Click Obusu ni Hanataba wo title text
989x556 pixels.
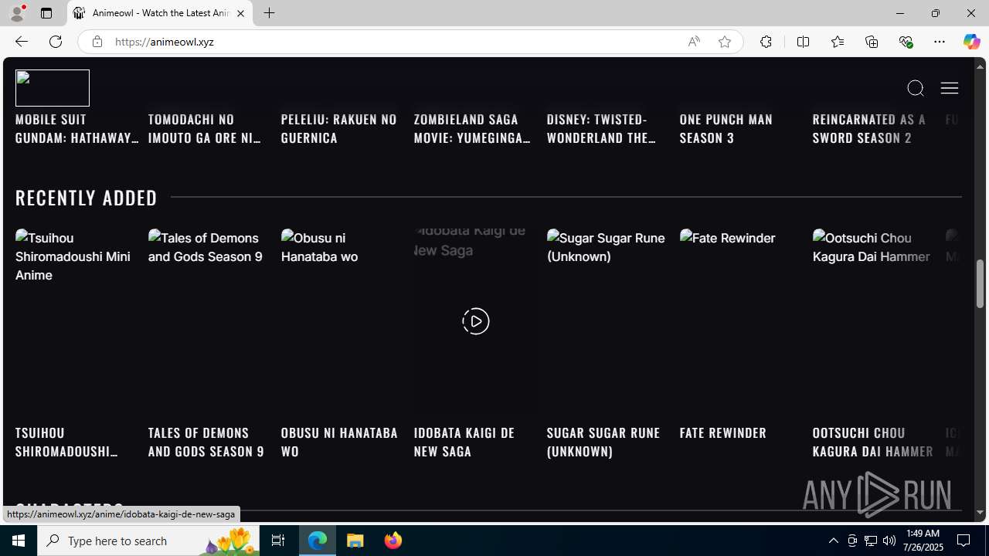tap(339, 442)
